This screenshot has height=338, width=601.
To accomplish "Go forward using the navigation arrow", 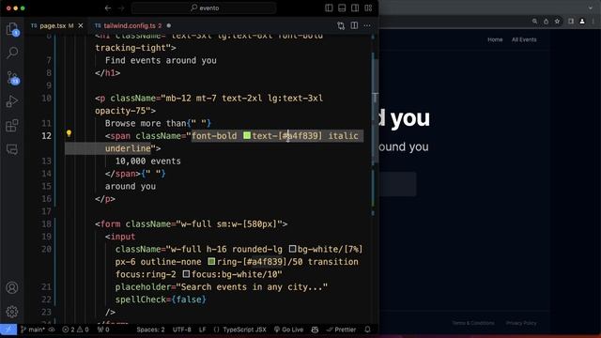I will coord(121,8).
